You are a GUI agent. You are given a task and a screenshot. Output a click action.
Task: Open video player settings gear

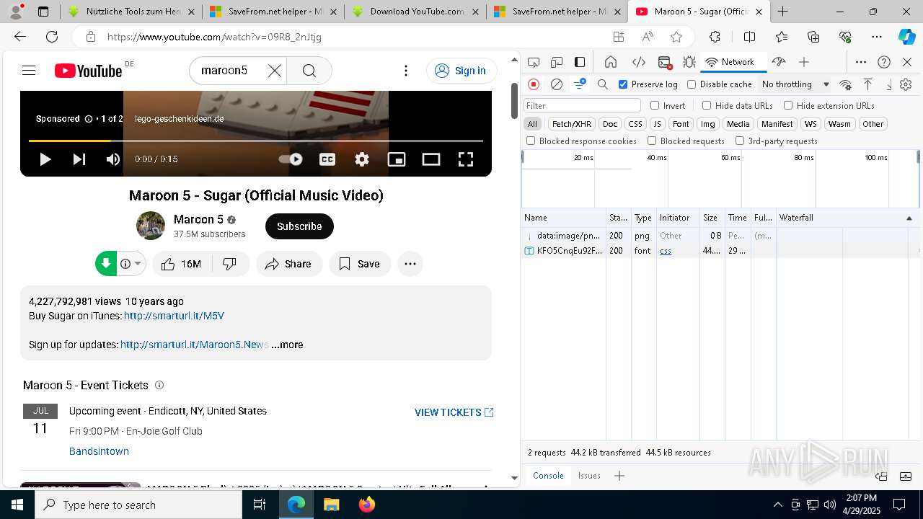tap(362, 159)
